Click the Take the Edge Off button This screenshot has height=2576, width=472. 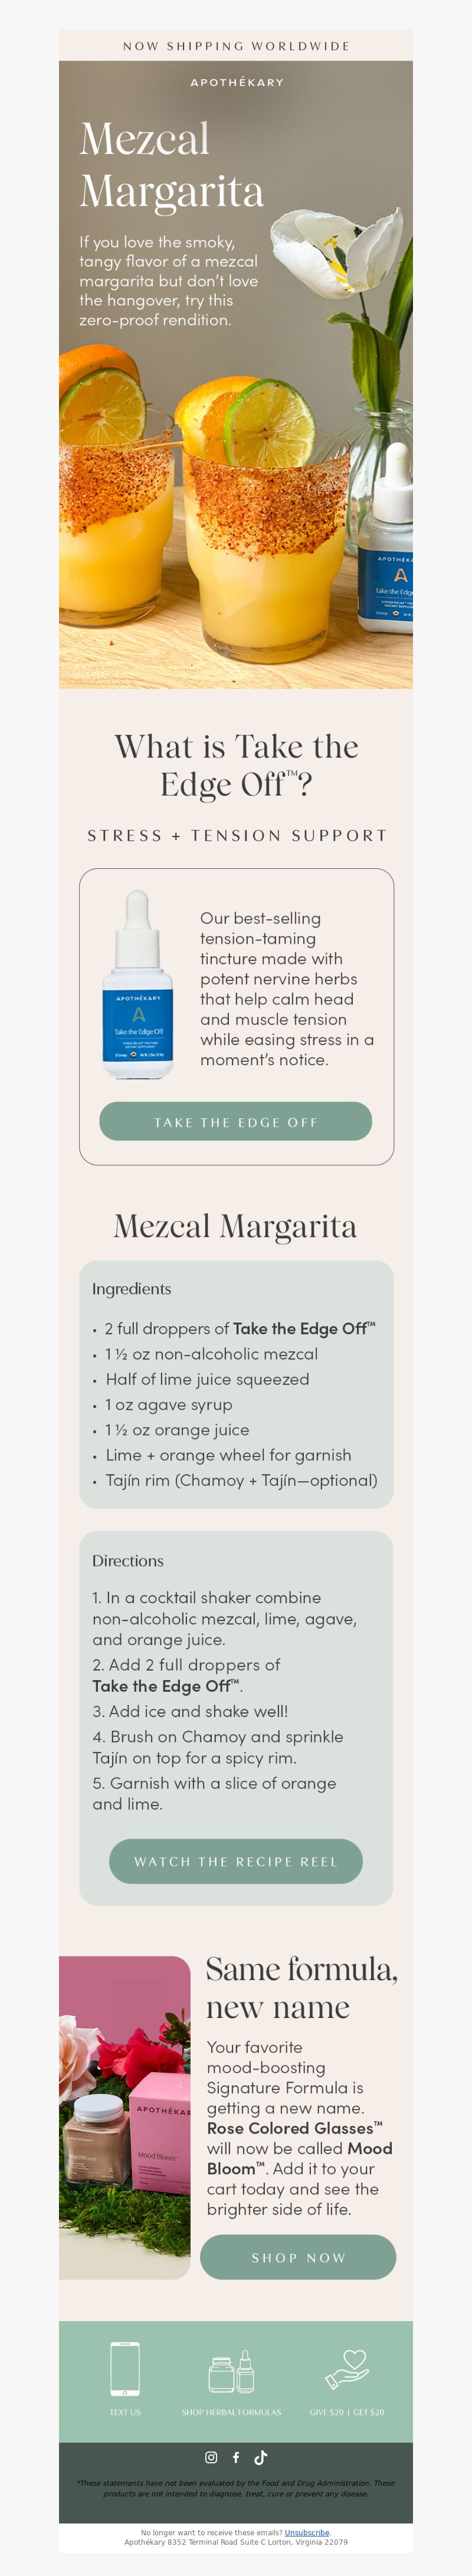236,1121
